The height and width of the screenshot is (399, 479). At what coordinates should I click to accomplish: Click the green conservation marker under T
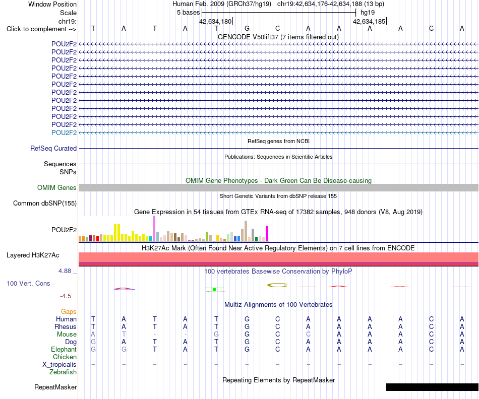tap(214, 289)
